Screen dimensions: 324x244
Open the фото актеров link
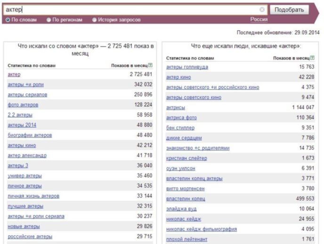coord(23,105)
